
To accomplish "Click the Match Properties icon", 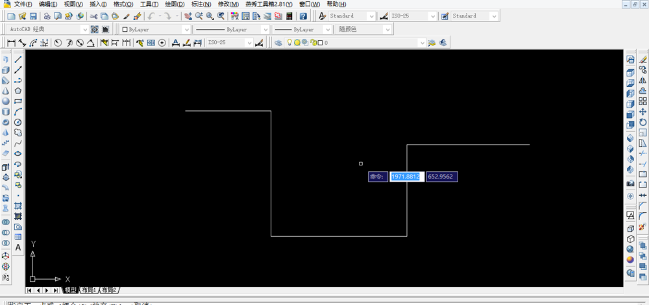I will click(127, 16).
